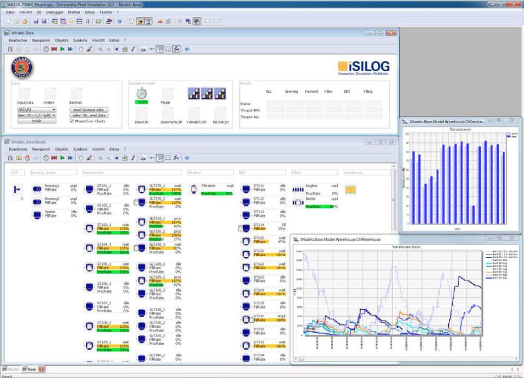Open the EventController stopwatch object

(142, 93)
